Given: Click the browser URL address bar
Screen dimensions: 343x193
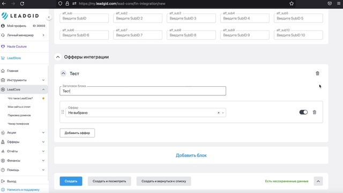Looking at the screenshot, I should [175, 4].
